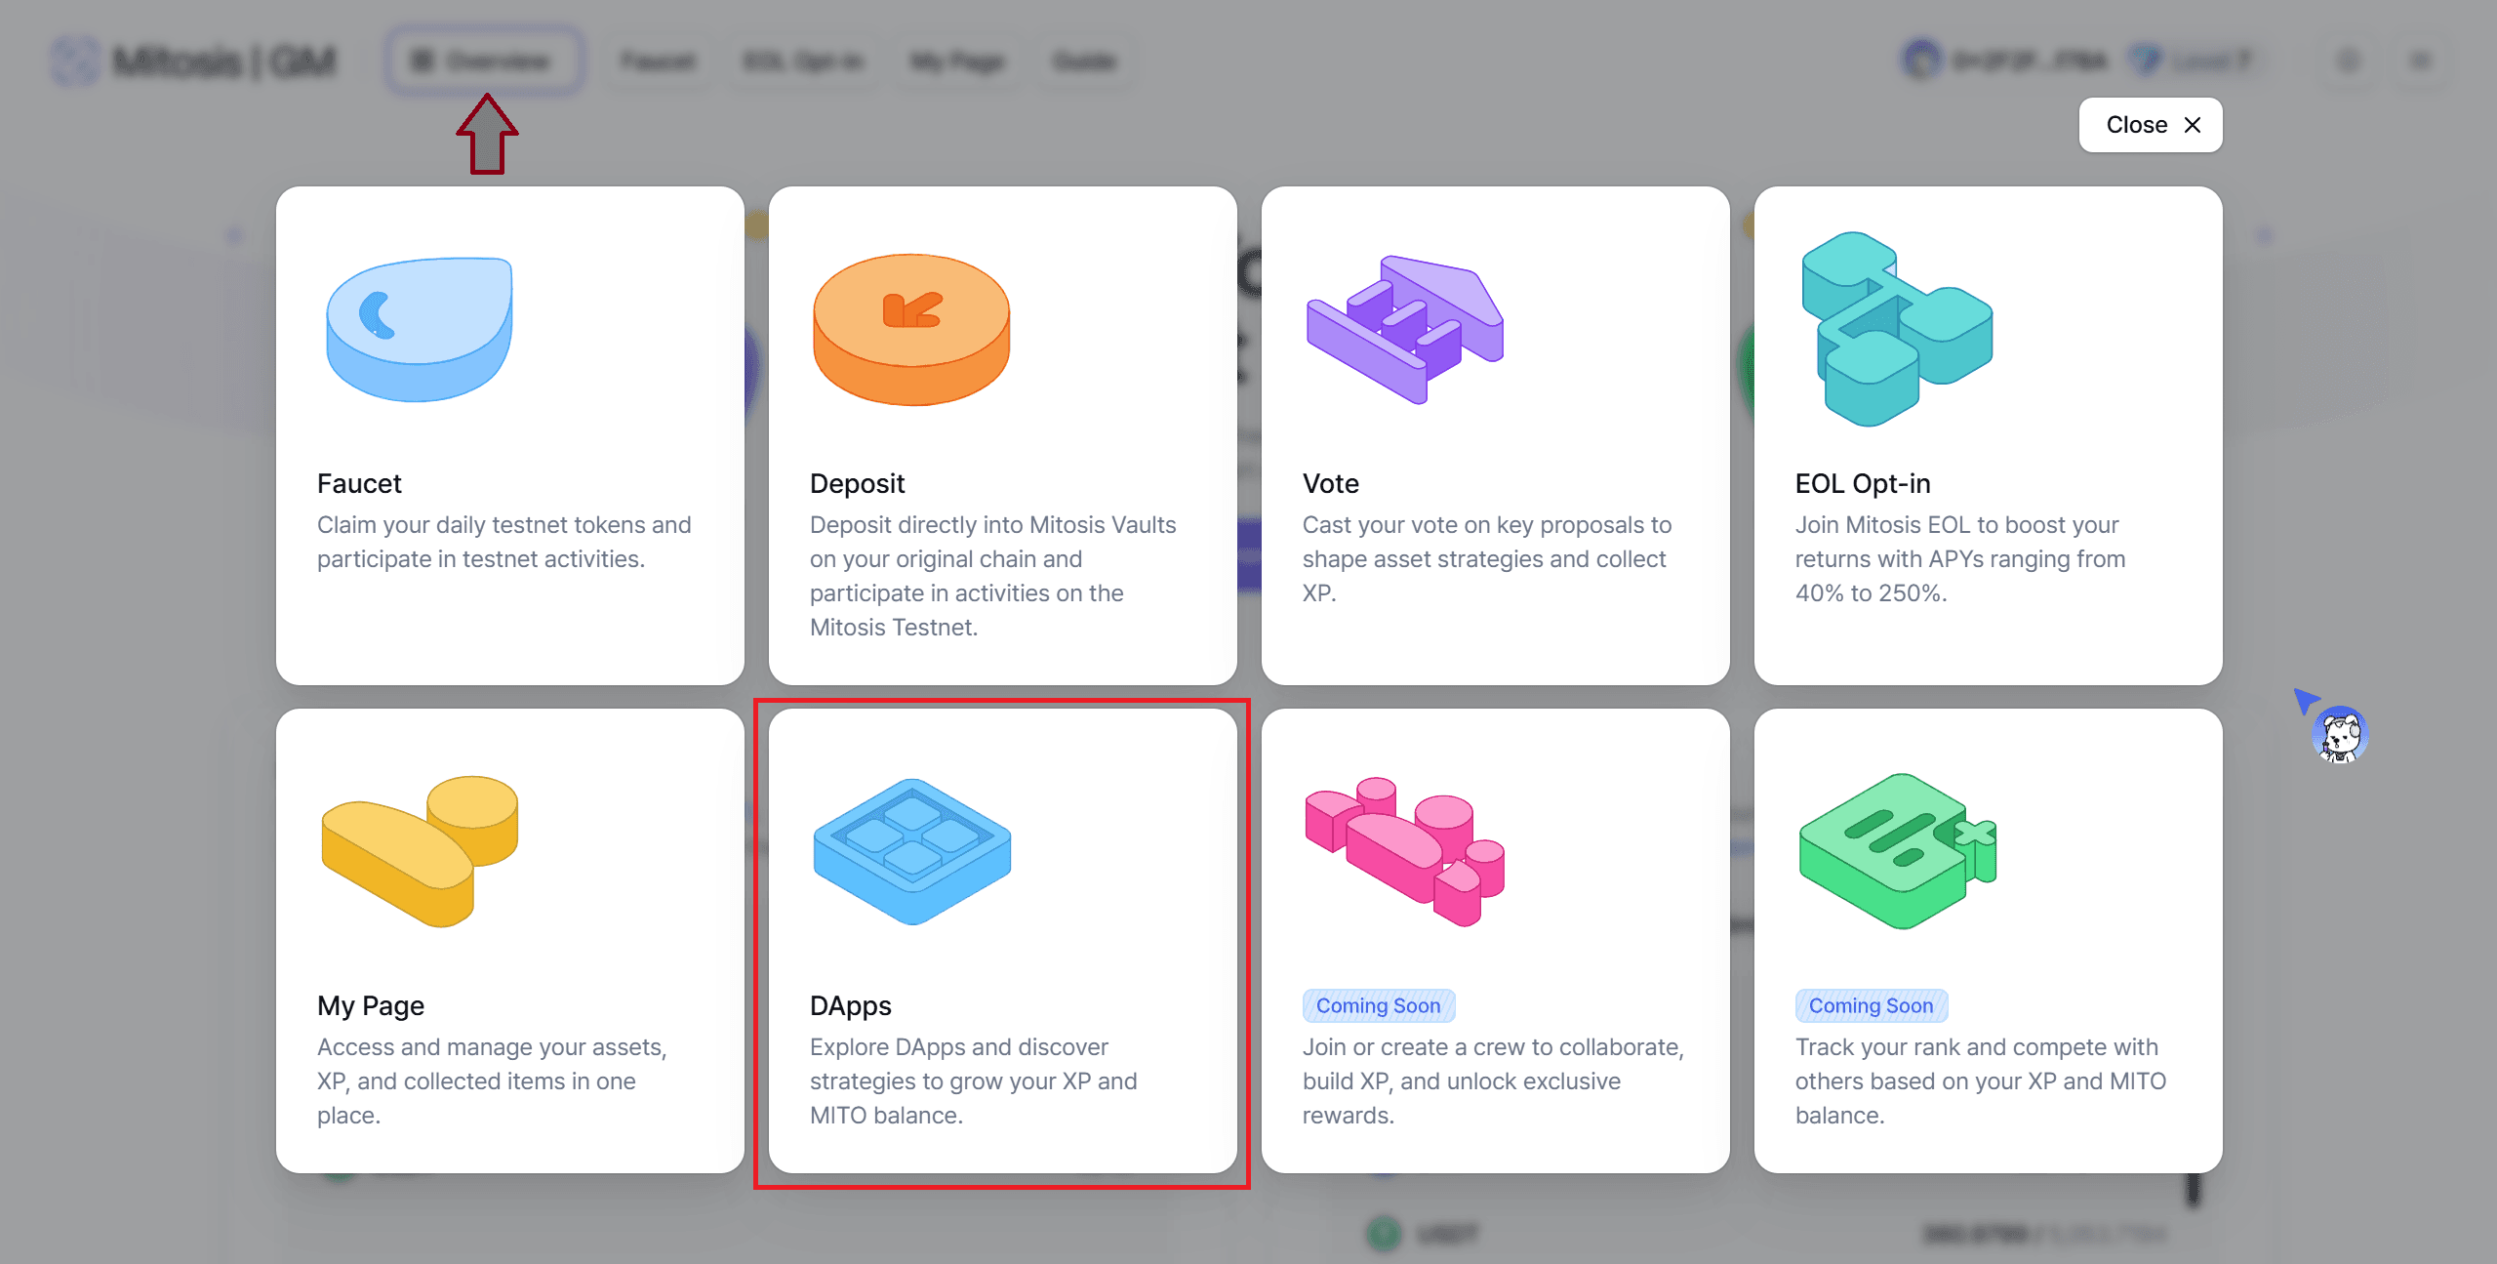
Task: Select the blurred Overview tab in navbar
Action: coord(484,61)
